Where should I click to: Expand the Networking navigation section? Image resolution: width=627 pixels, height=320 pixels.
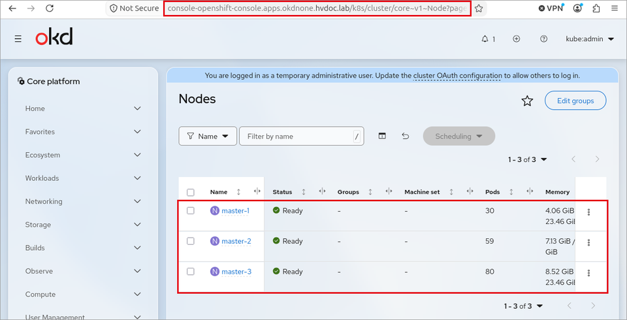(83, 201)
